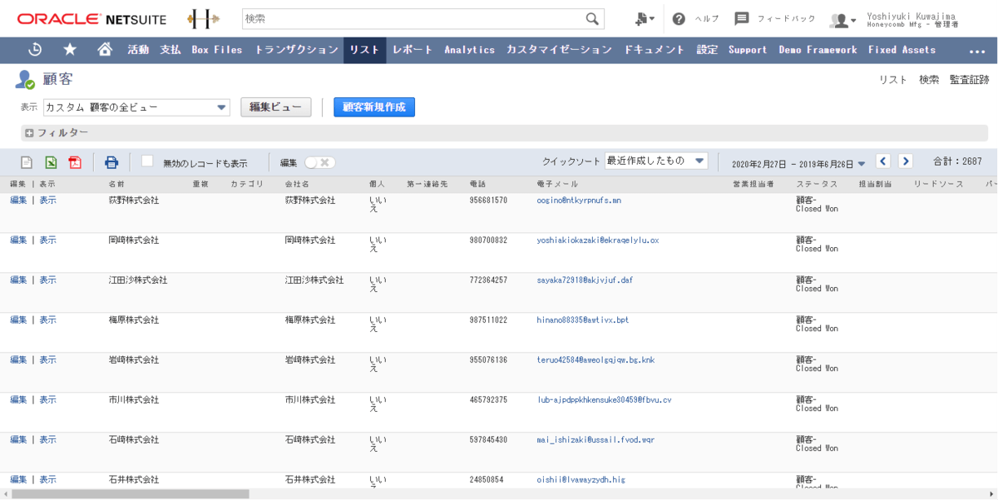Open the date range page selector
The height and width of the screenshot is (500, 998).
click(798, 164)
